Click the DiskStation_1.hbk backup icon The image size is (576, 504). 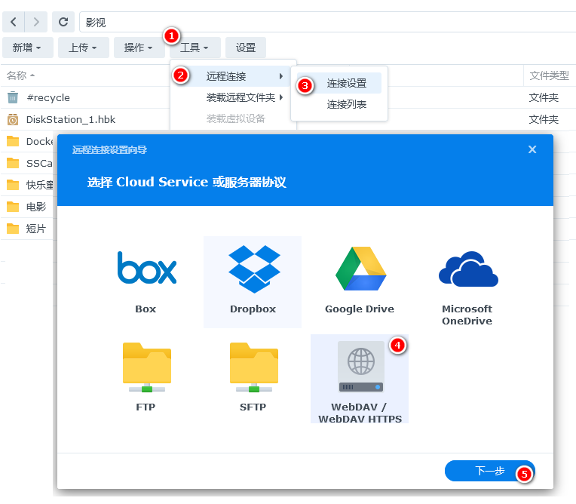coord(13,119)
